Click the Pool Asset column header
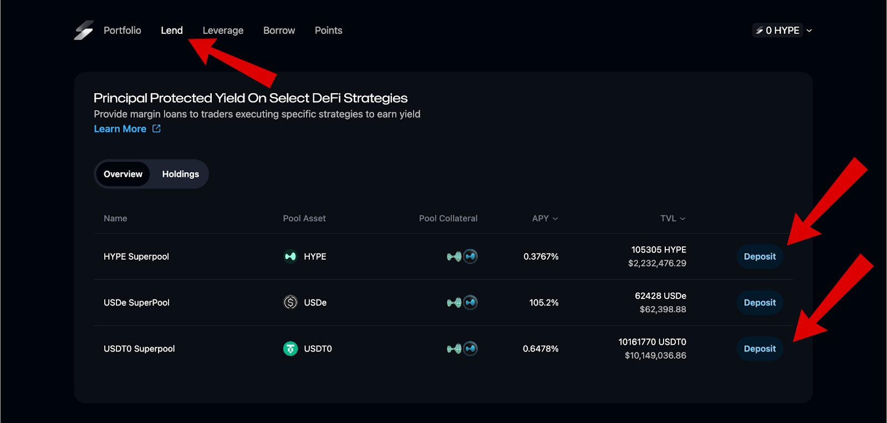 [x=304, y=219]
